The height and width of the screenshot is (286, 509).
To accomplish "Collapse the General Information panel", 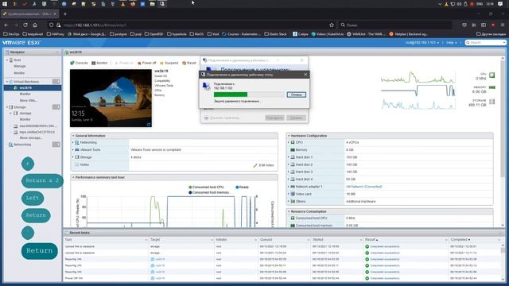I will point(73,136).
